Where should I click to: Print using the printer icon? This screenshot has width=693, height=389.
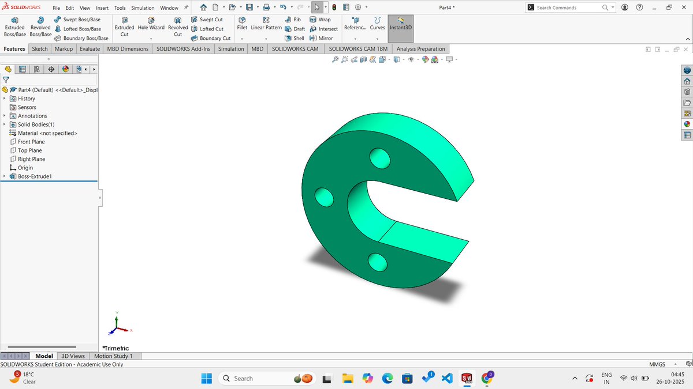(x=266, y=7)
